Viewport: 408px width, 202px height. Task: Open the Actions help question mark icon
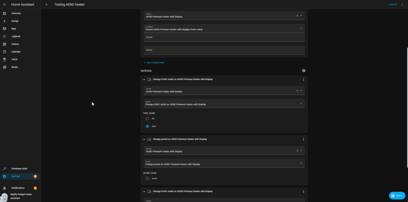coord(304,70)
